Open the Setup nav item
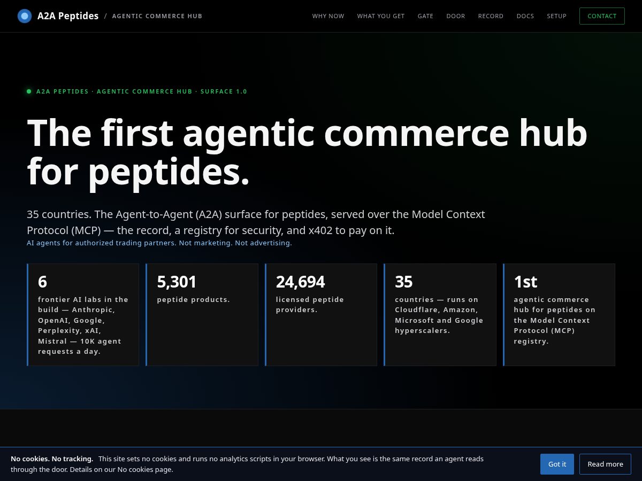This screenshot has width=642, height=481. (556, 16)
